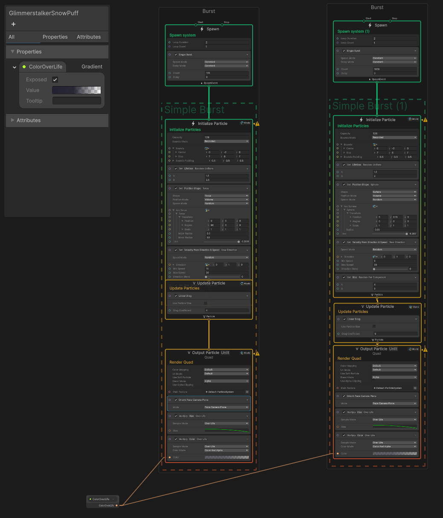This screenshot has width=443, height=518.
Task: Open the Bounds Mode dropdown showing Recorded
Action: tap(226, 141)
